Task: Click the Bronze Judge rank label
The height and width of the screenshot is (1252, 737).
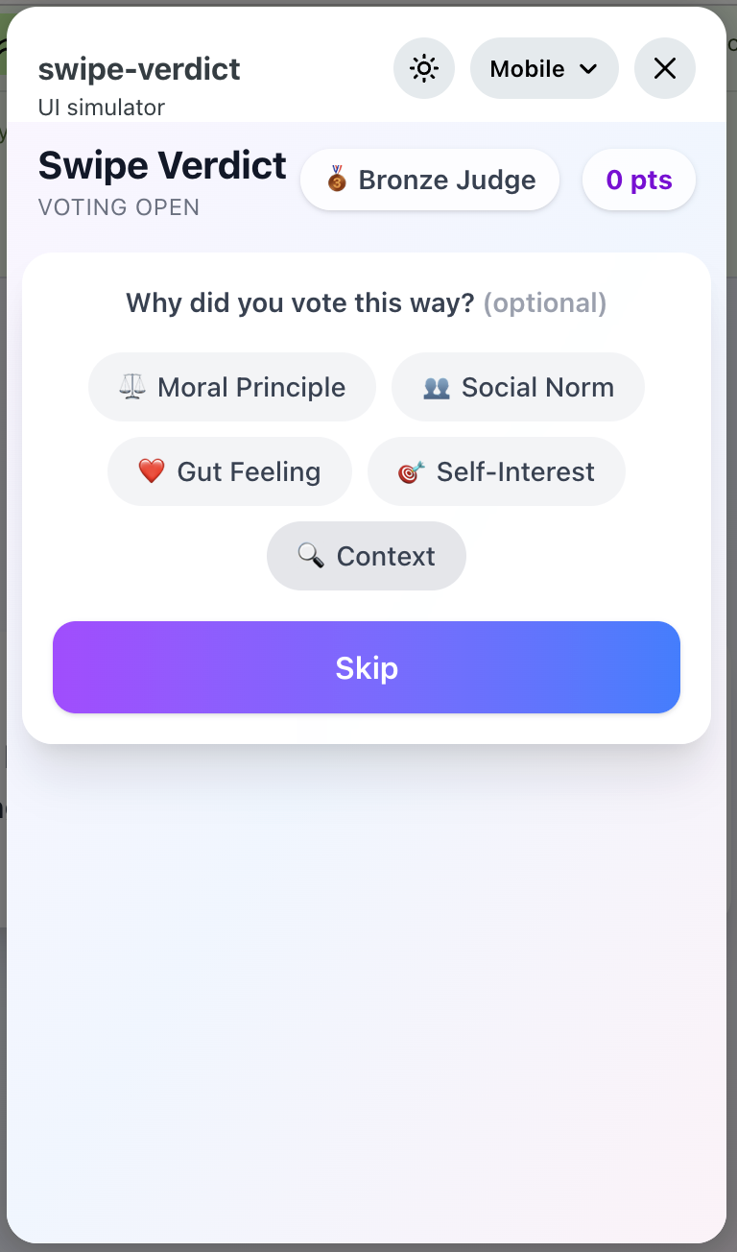Action: pyautogui.click(x=446, y=180)
